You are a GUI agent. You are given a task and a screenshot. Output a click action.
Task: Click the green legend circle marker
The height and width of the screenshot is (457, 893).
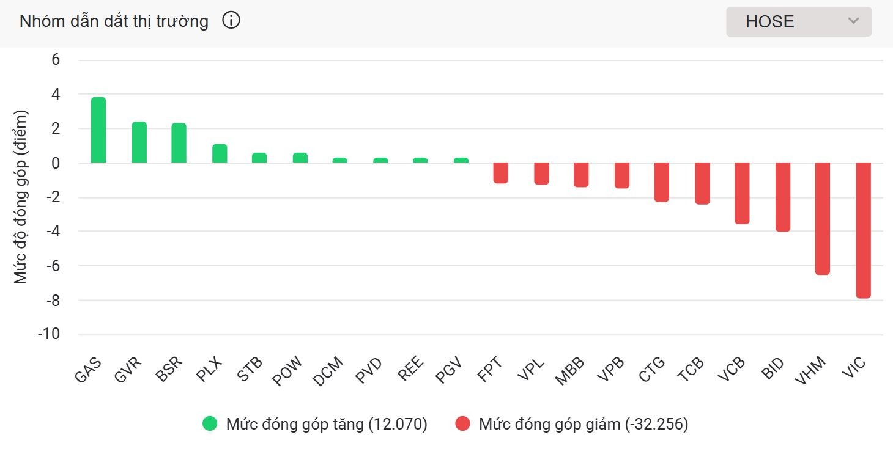click(x=210, y=424)
